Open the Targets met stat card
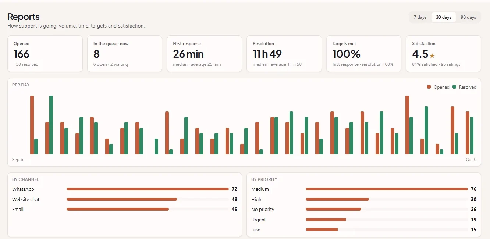Viewport: 490px width, 239px height. click(x=364, y=54)
